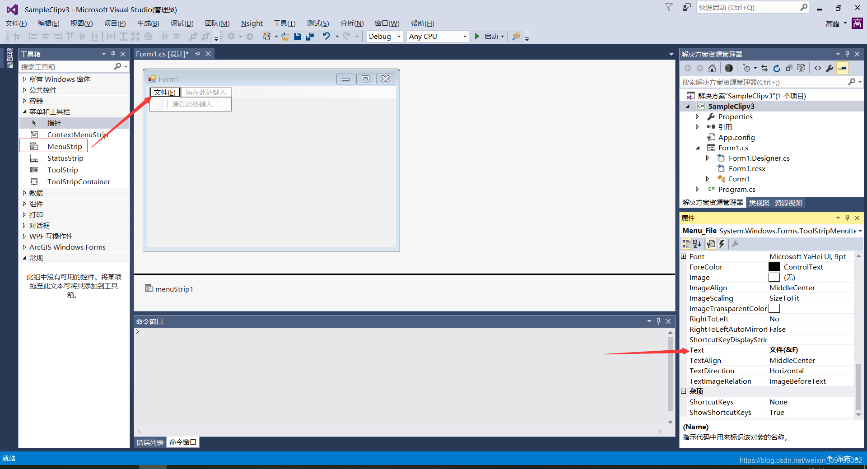This screenshot has width=867, height=469.
Task: Click the New Project toolbar icon
Action: tap(267, 37)
